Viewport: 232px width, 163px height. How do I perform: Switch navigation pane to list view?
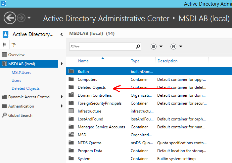[x=5, y=45]
